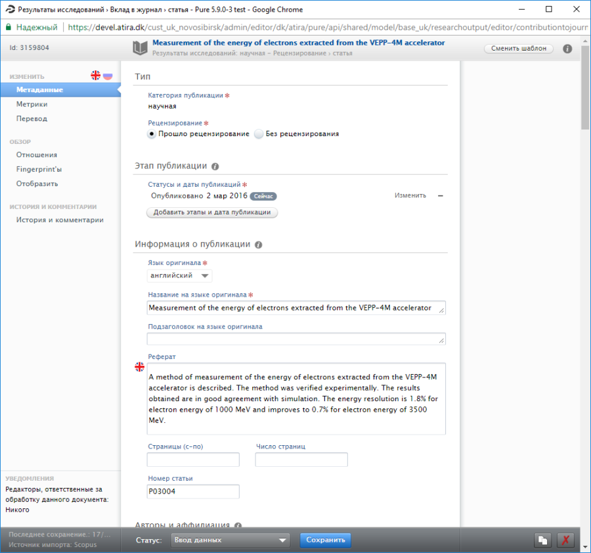Viewport: 591px width, 553px height.
Task: Switch to the Russian flag language
Action: pos(108,76)
